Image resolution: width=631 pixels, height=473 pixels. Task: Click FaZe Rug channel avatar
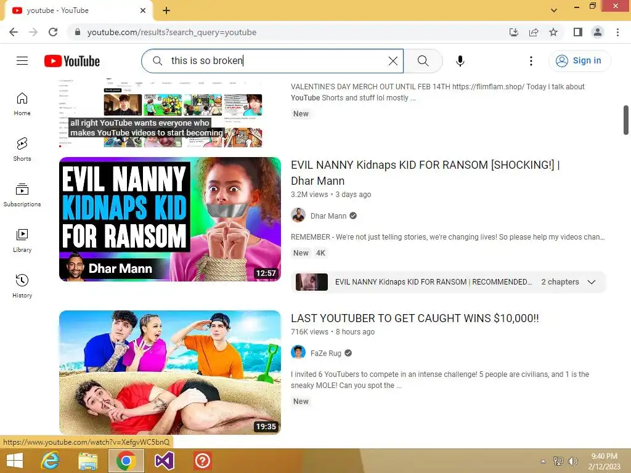tap(298, 353)
